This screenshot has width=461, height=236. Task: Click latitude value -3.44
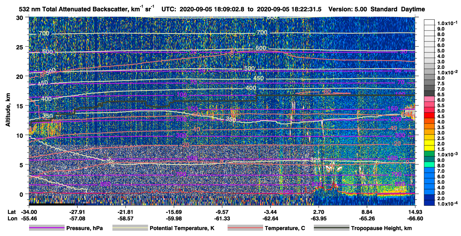[x=270, y=212]
